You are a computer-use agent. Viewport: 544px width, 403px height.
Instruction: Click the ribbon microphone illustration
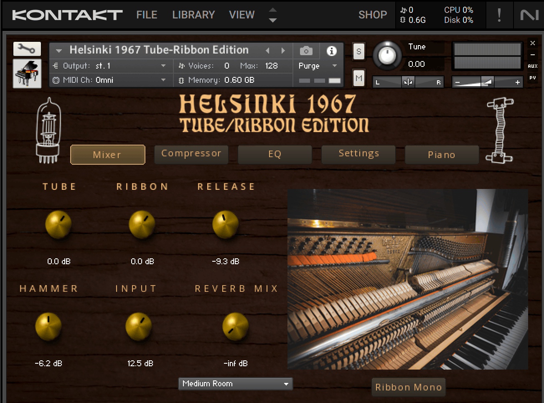point(500,130)
